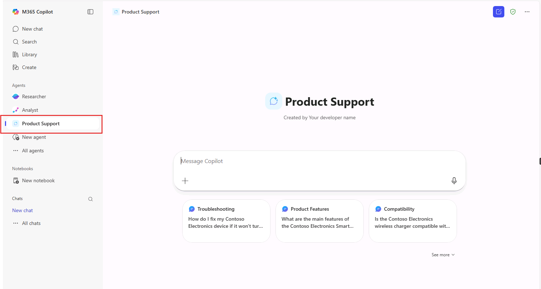Collapse the sidebar with the panel toggle icon

[x=90, y=12]
